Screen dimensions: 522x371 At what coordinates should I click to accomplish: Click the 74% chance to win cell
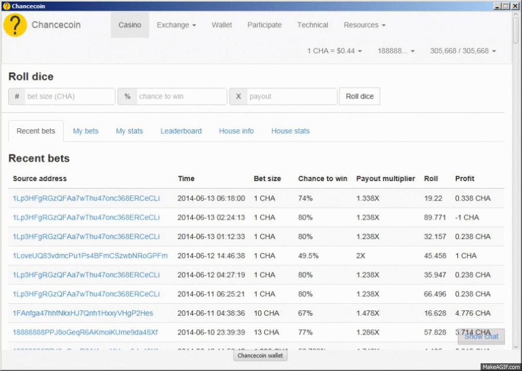[x=306, y=198]
